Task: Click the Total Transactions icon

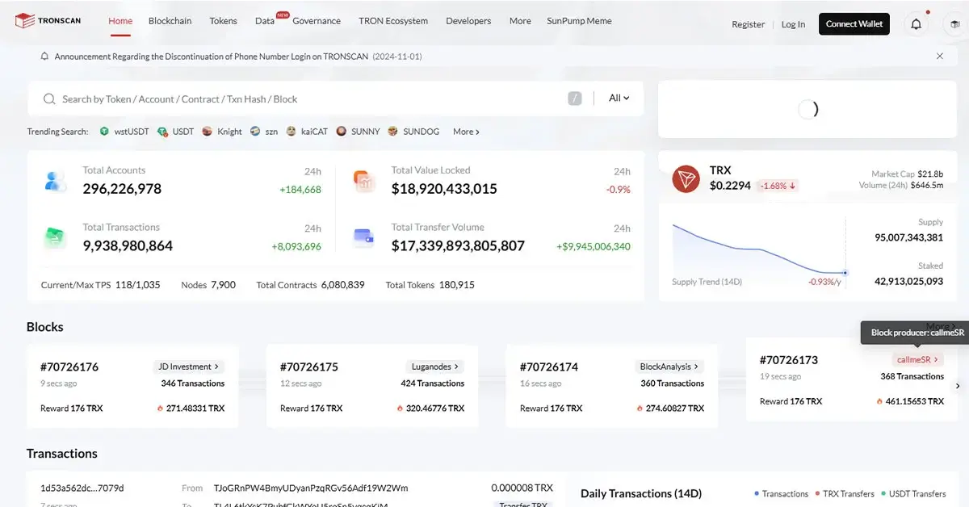Action: (55, 237)
